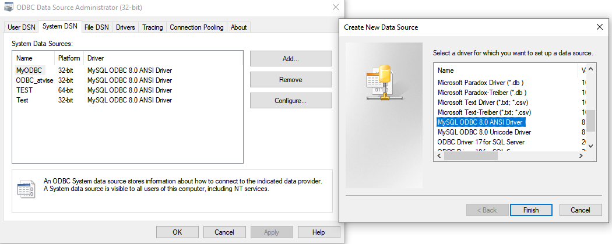The image size is (612, 244).
Task: Close the ODBC Data Source Administrator window
Action: (335, 6)
